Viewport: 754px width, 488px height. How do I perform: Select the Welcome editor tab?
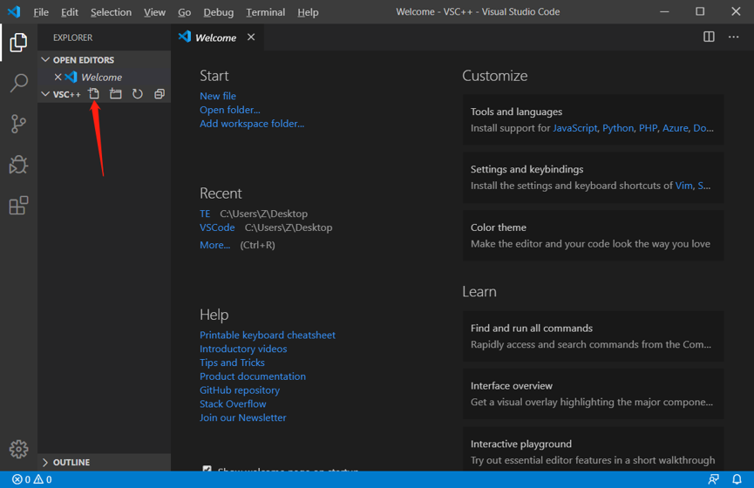tap(216, 37)
